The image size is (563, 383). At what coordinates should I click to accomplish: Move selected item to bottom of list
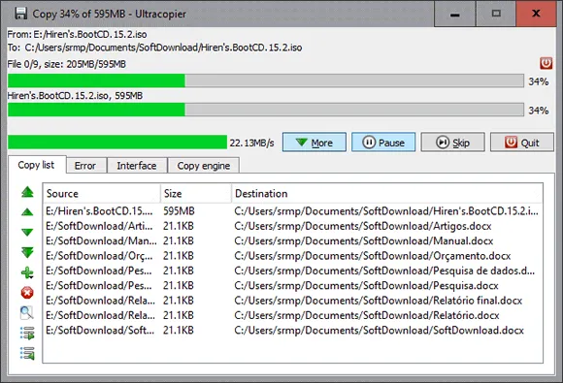click(x=27, y=252)
